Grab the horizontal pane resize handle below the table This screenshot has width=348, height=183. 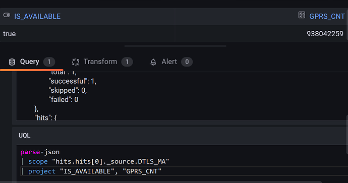[176, 46]
